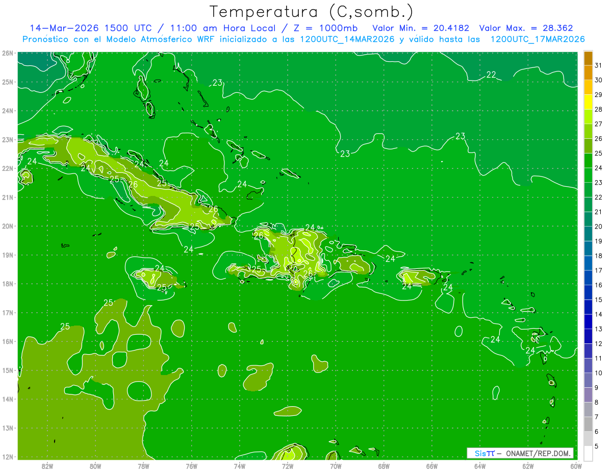Click the '17N' latitude axis label
This screenshot has width=612, height=473.
[8, 312]
